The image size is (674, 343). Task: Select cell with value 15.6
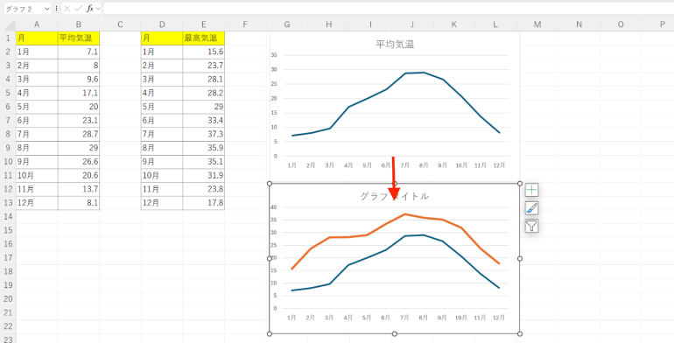tap(203, 52)
